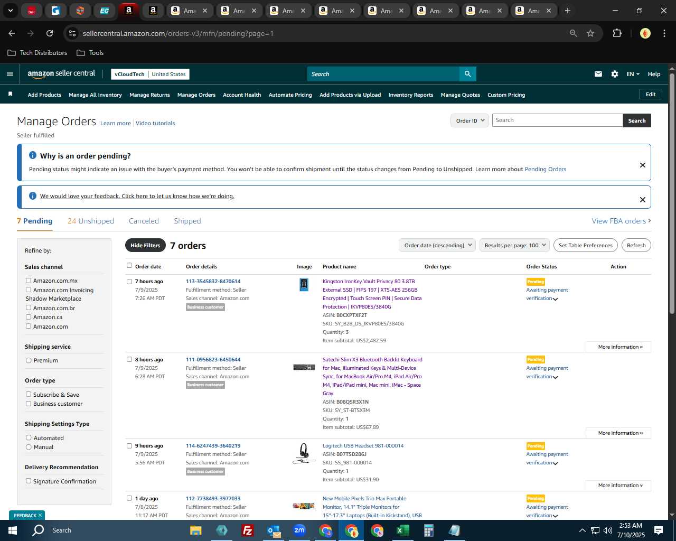The height and width of the screenshot is (541, 676).
Task: Open Zoom from taskbar
Action: [x=299, y=530]
